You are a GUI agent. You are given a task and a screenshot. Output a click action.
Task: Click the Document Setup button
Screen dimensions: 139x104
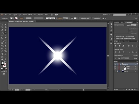tap(85, 18)
